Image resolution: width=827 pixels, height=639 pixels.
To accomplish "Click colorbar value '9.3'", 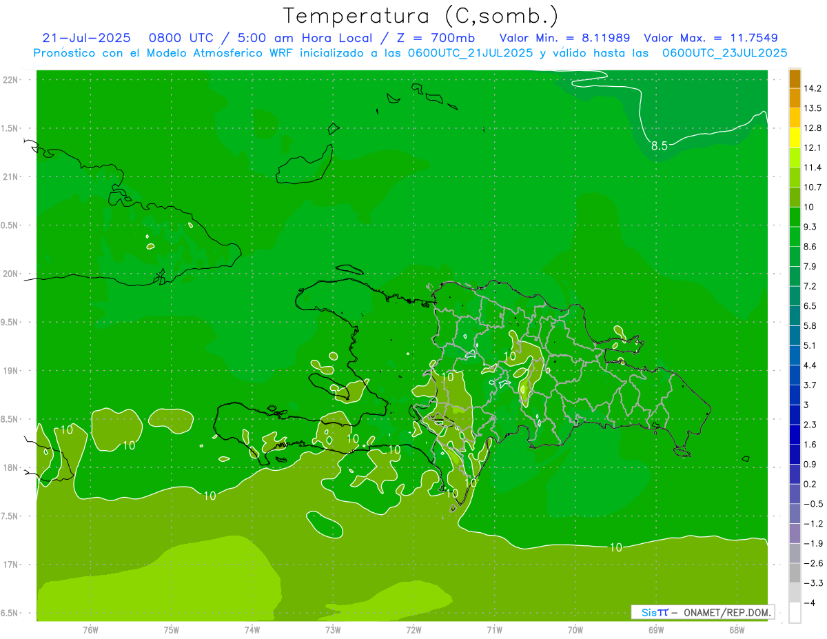I will (810, 227).
